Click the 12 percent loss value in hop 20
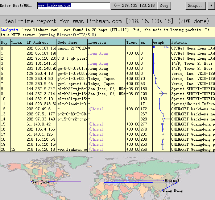Viewport: 215px width, 200px height. 13,149
